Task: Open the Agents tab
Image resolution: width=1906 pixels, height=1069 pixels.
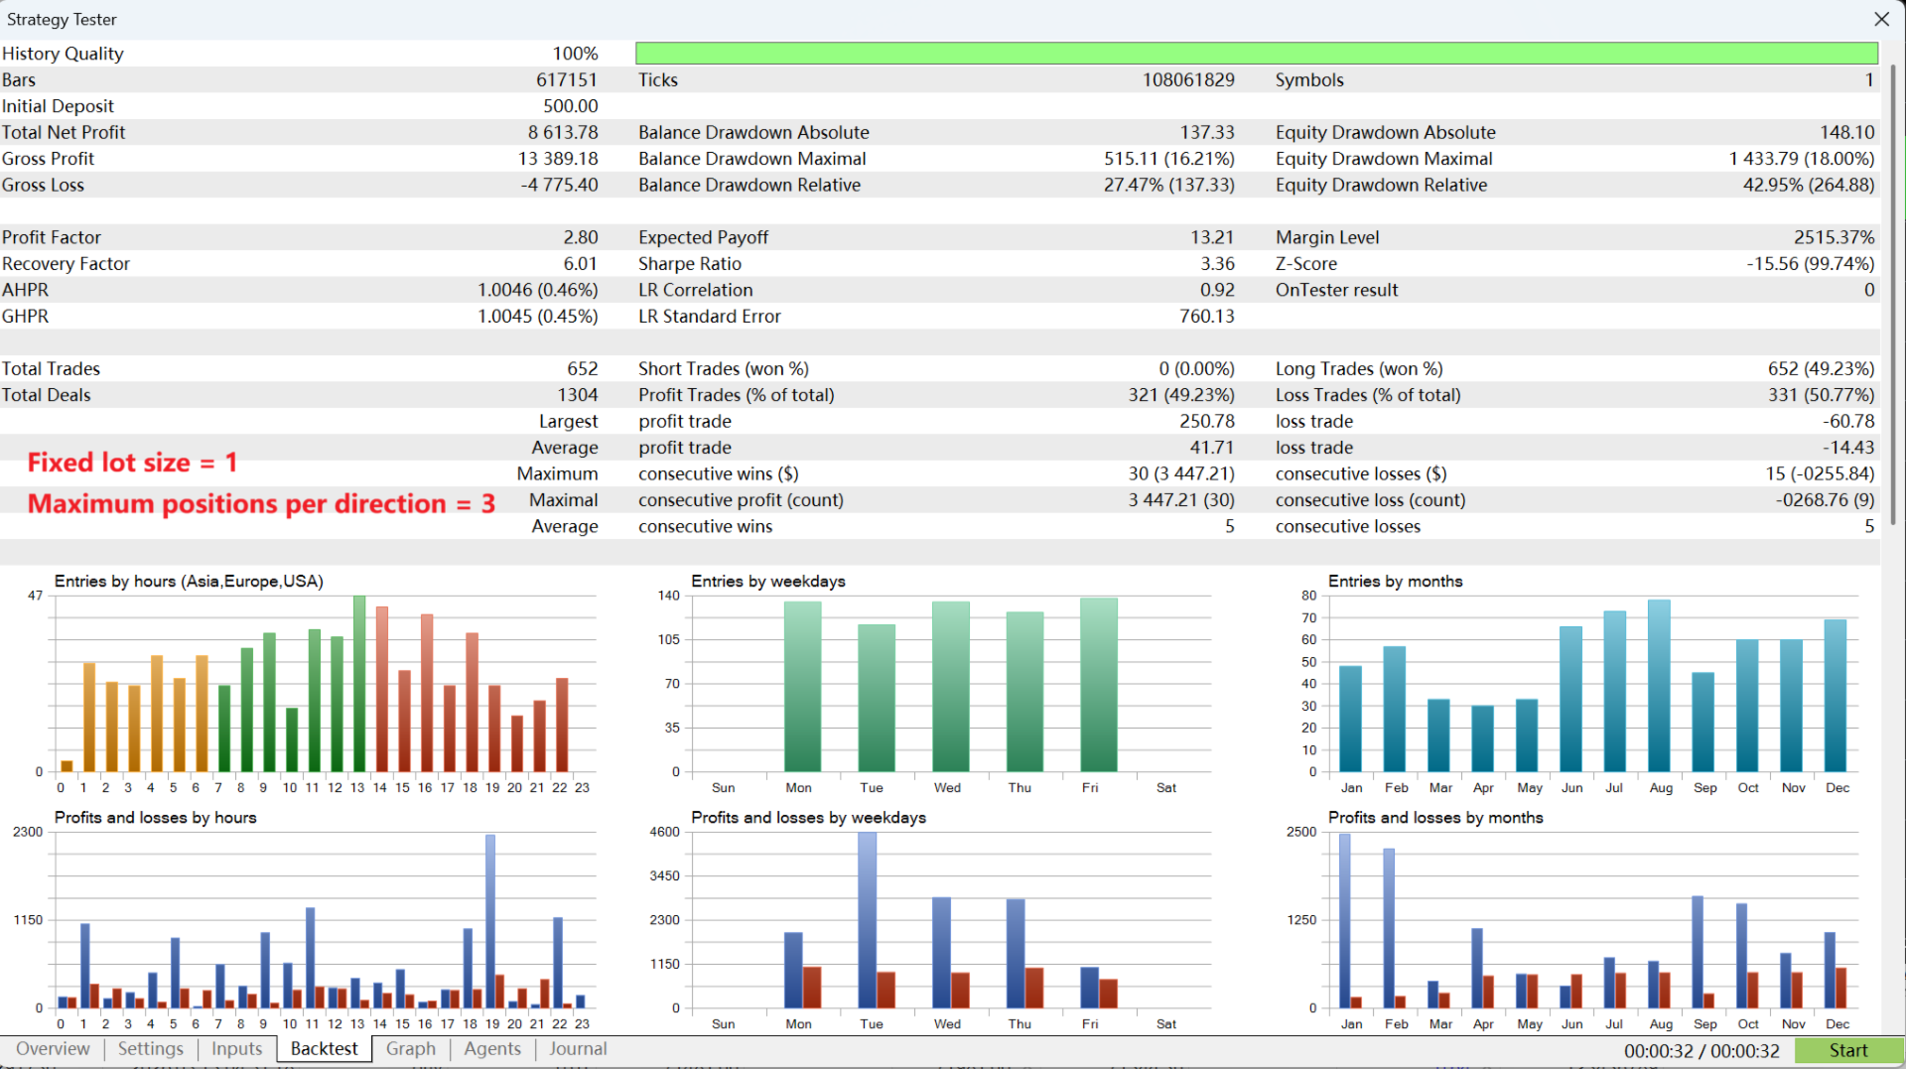Action: point(491,1049)
